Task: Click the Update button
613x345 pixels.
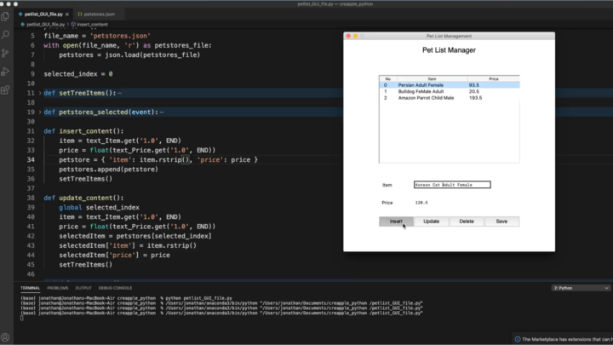Action: coord(431,221)
